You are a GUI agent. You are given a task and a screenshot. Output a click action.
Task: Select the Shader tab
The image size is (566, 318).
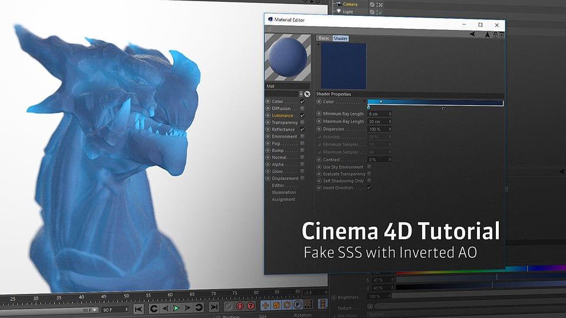(340, 38)
